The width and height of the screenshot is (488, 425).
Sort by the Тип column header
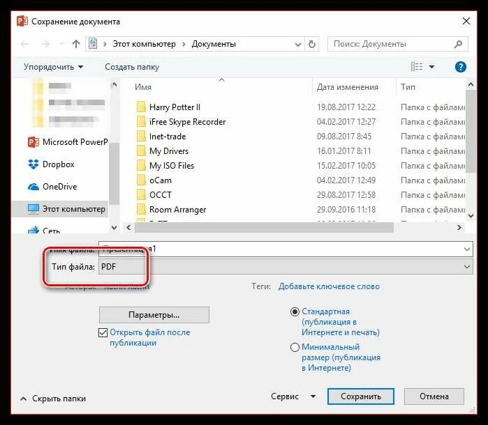(x=408, y=87)
